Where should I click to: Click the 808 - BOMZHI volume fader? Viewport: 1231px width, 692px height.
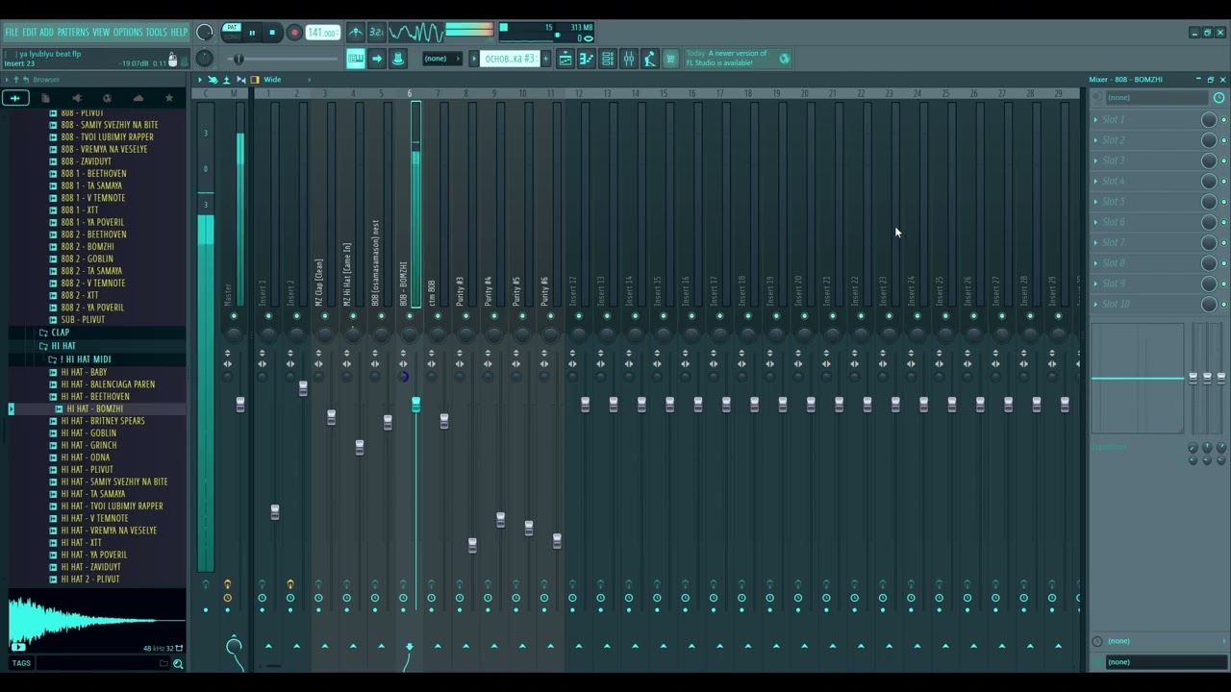[x=415, y=404]
